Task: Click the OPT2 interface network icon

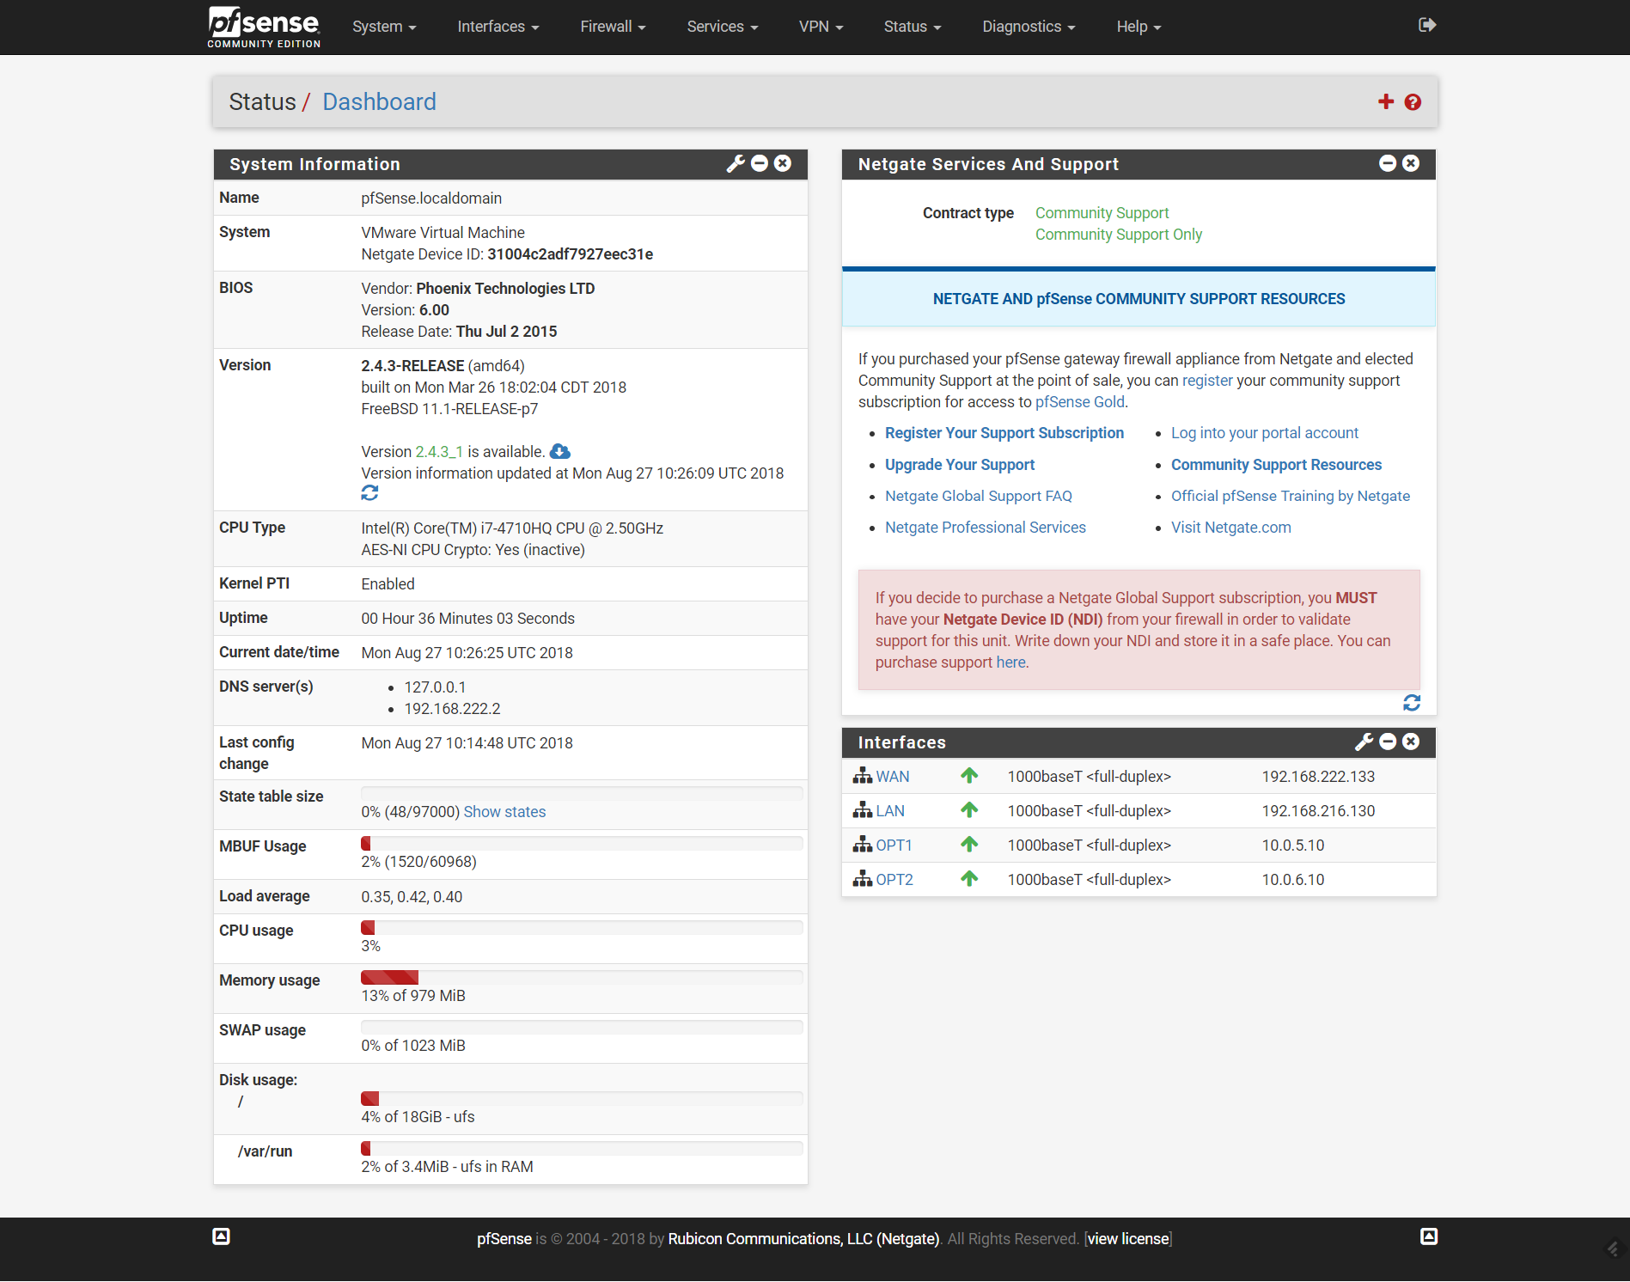Action: (x=862, y=878)
